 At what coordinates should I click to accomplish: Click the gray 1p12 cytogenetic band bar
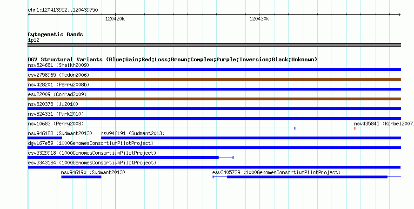coord(214,45)
